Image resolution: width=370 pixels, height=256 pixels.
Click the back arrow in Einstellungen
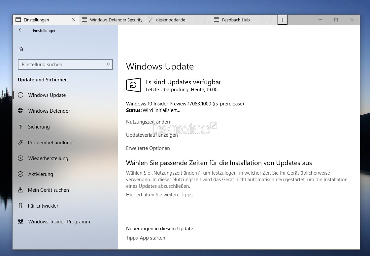pyautogui.click(x=20, y=30)
